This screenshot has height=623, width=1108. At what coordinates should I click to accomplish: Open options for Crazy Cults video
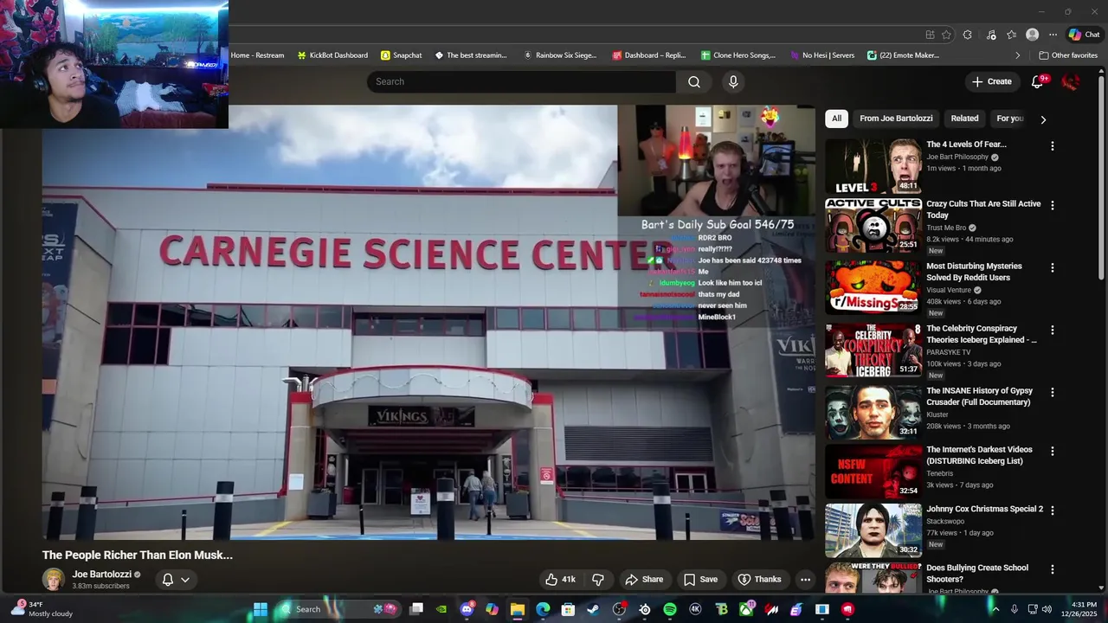[1053, 206]
